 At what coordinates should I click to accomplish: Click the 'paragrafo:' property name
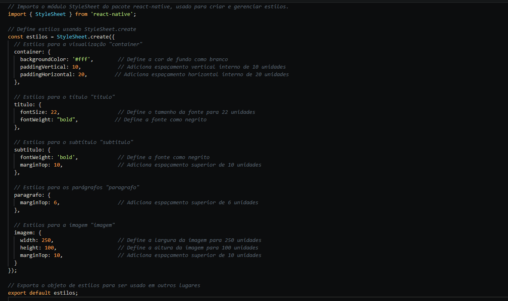pos(29,195)
